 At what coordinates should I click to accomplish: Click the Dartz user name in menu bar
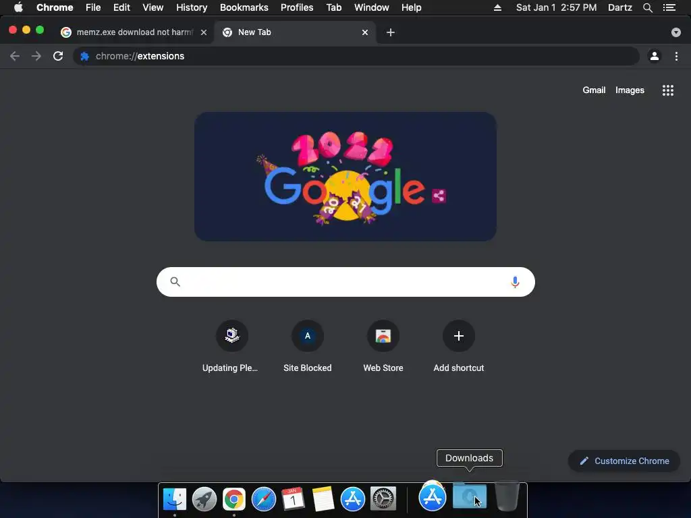click(620, 7)
